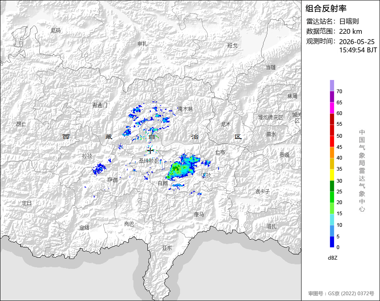Click the blue echo patch east of 拉孜
The width and height of the screenshot is (380, 301).
pos(99,169)
